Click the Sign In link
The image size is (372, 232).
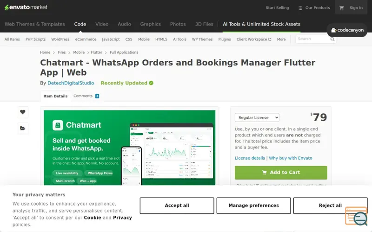click(356, 8)
